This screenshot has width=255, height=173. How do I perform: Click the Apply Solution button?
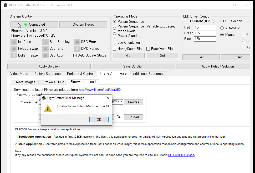[49, 66]
